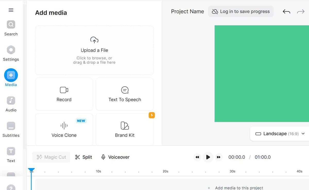Start a new recording with Record
Viewport: 309px width, 190px height.
pyautogui.click(x=64, y=94)
